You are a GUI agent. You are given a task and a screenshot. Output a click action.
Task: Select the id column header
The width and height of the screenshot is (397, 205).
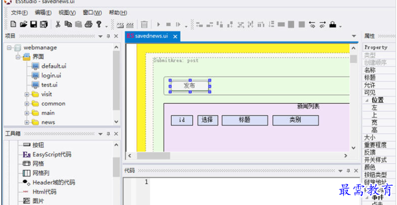point(182,120)
